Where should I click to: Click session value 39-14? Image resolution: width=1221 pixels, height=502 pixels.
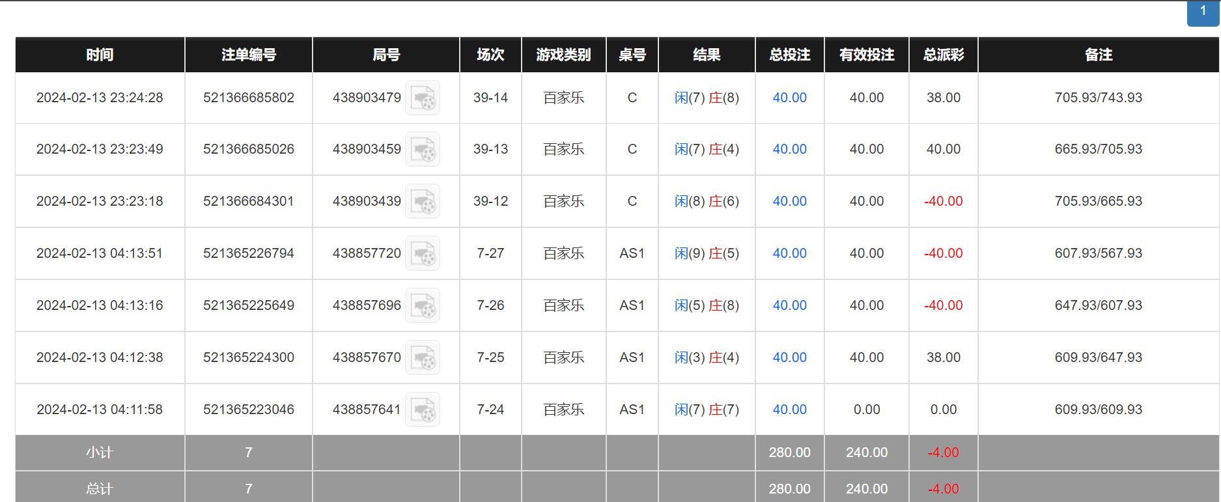click(x=490, y=98)
